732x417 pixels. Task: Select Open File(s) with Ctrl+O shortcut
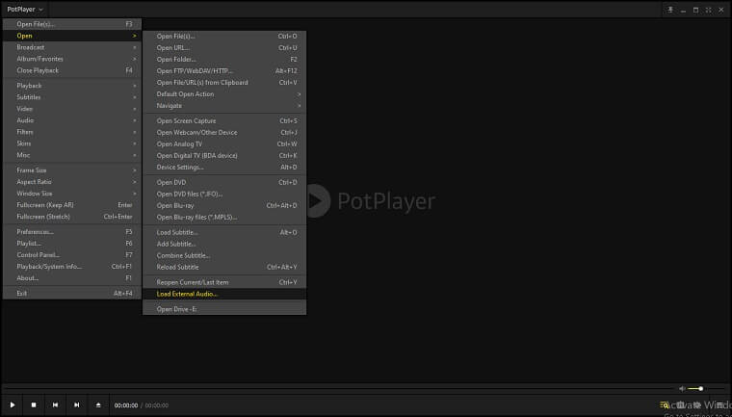click(224, 36)
